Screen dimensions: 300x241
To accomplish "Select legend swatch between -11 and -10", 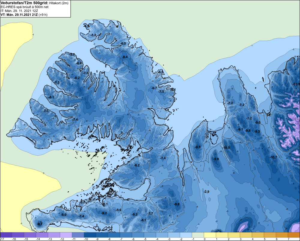I will pos(78,235).
